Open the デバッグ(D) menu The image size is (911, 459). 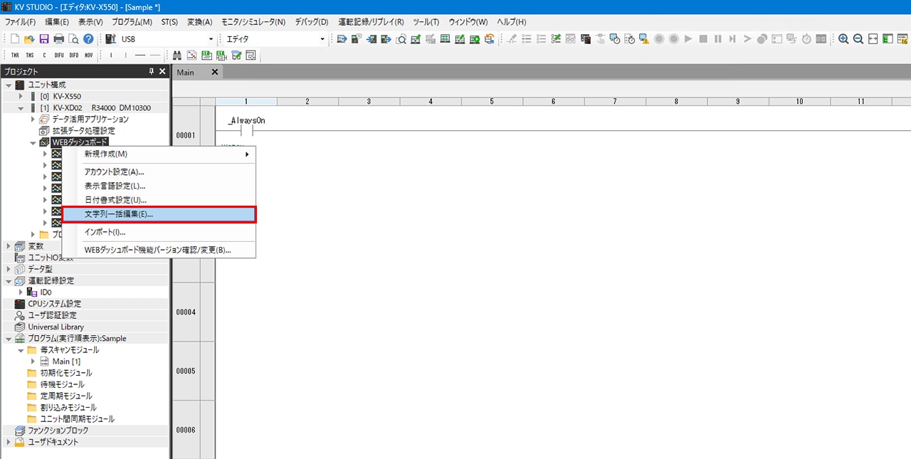[x=312, y=22]
